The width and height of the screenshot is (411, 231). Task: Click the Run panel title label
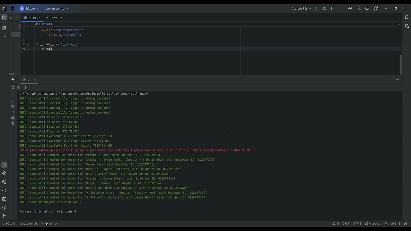coord(14,79)
